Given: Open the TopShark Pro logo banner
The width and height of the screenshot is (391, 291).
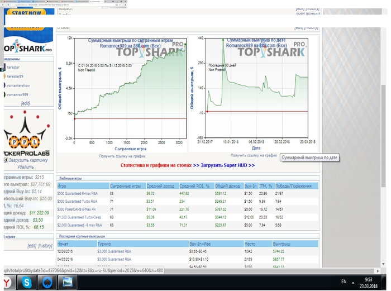Looking at the screenshot, I should [x=28, y=46].
